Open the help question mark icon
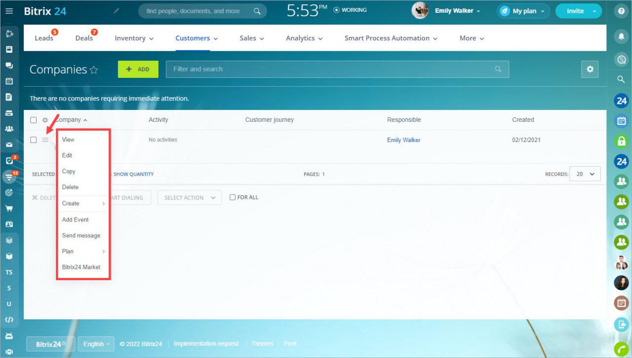Image resolution: width=632 pixels, height=358 pixels. point(621,11)
